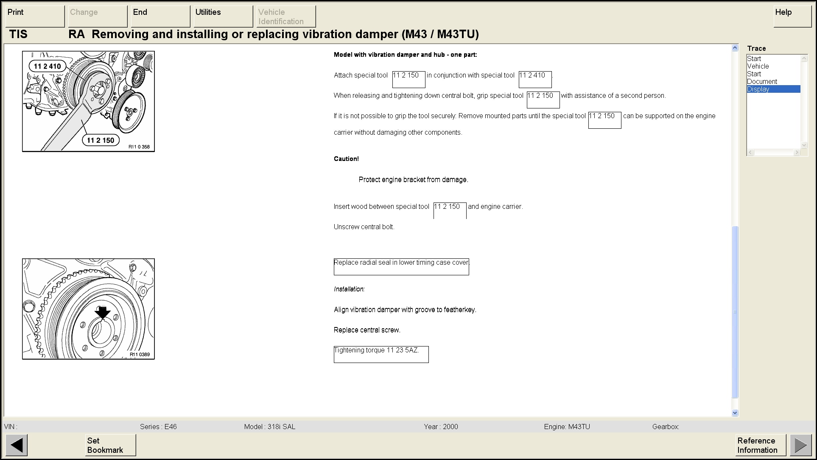817x460 pixels.
Task: Click Set Bookmark button
Action: (x=110, y=445)
